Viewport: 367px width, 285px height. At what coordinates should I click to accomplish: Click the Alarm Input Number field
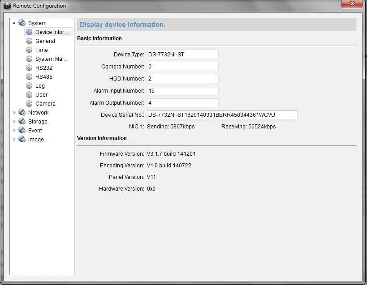click(182, 91)
